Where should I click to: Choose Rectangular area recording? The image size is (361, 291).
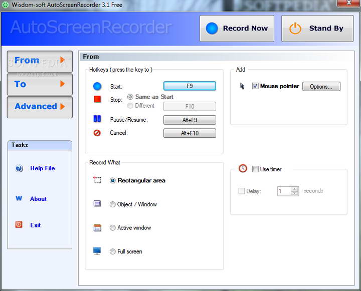point(113,181)
